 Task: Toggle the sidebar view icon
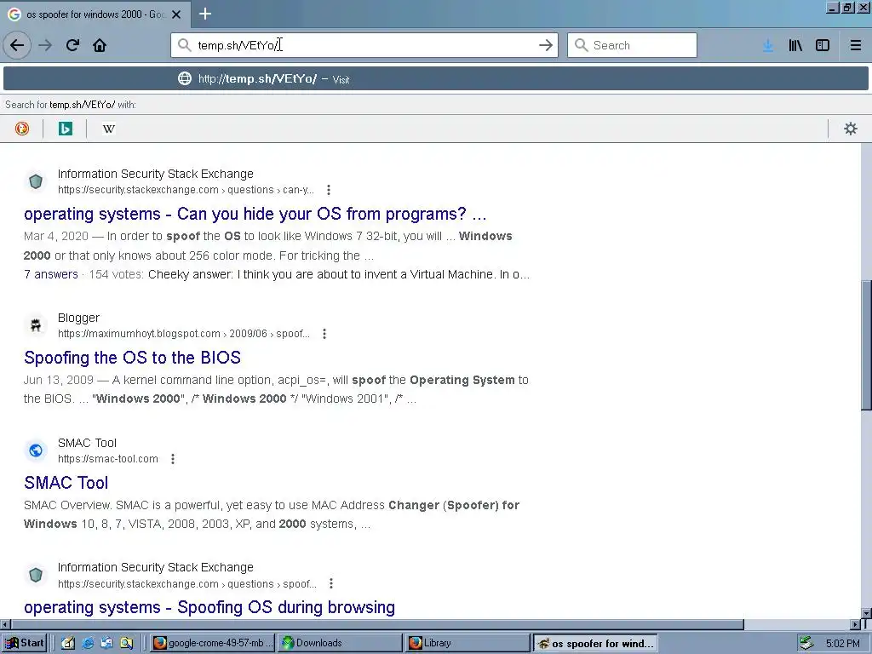[823, 45]
